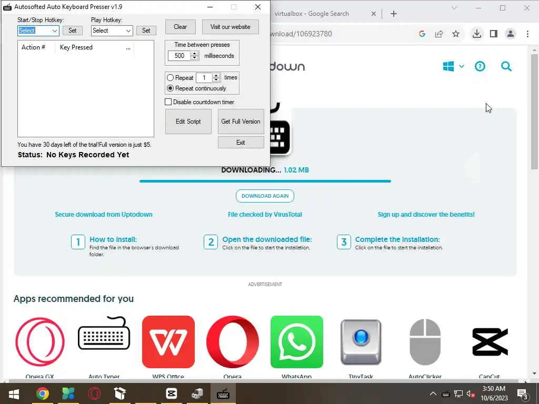Click the Key Pressed column header
This screenshot has width=539, height=404.
point(76,47)
